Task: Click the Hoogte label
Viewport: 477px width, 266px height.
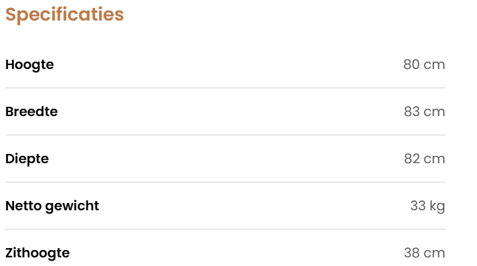Action: (29, 65)
